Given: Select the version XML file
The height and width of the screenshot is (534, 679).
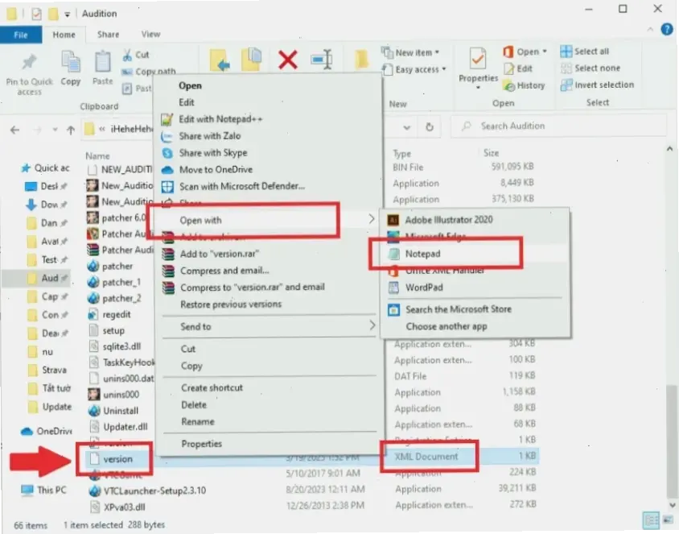Looking at the screenshot, I should pos(117,458).
